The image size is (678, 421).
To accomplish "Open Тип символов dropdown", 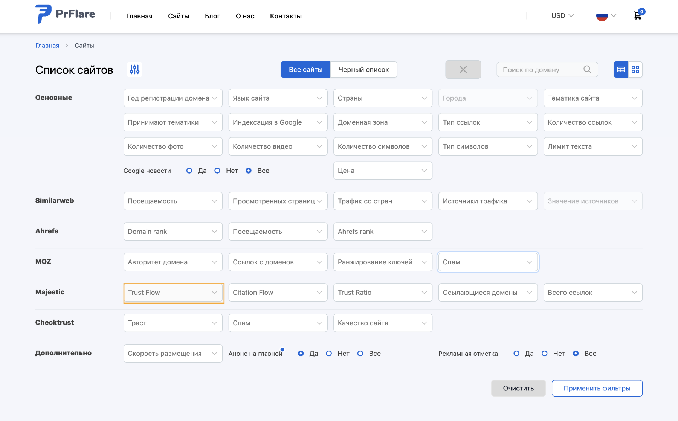I will pos(488,146).
